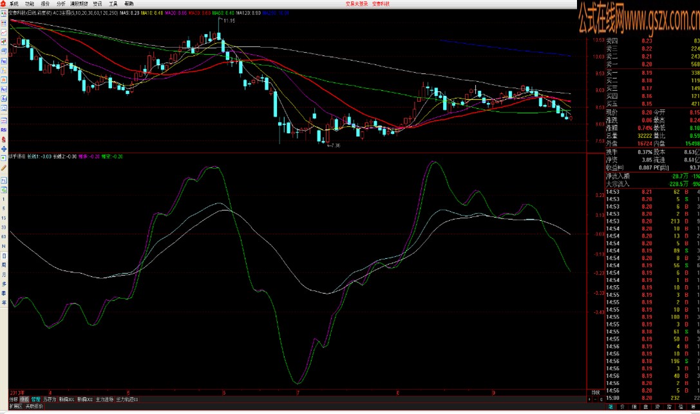Click the magnifier search sidebar icon
This screenshot has width=700, height=414.
point(4,108)
